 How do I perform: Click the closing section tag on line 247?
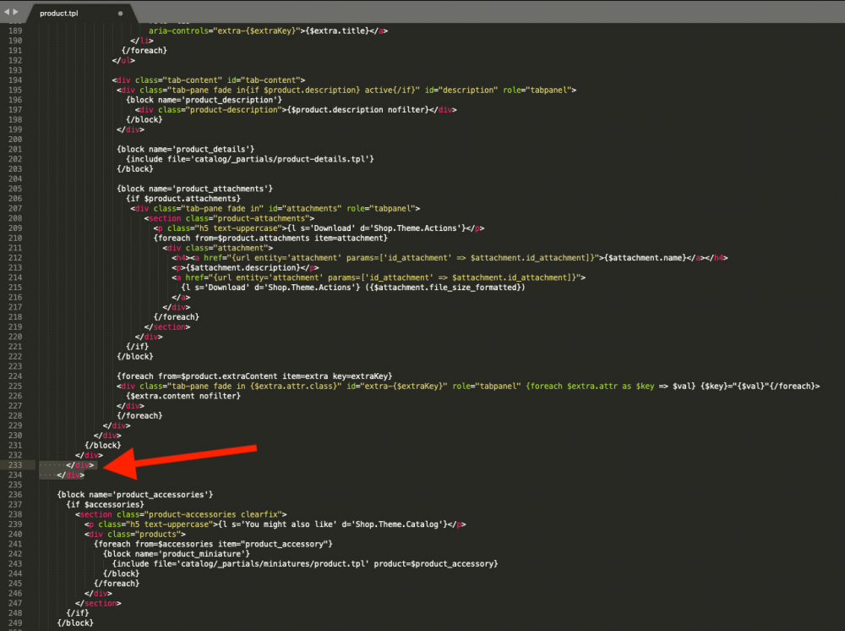coord(98,603)
